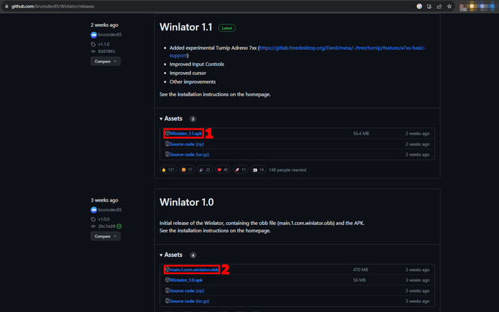Collapse Assets section of Winlator 1.0

(x=171, y=255)
